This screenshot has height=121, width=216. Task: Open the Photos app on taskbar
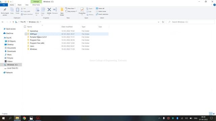[31, 118]
